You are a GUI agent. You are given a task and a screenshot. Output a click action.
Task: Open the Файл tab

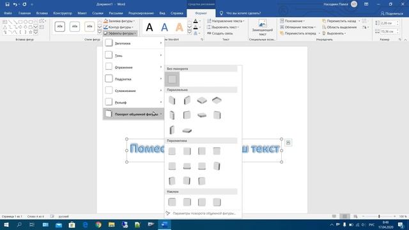click(x=8, y=13)
